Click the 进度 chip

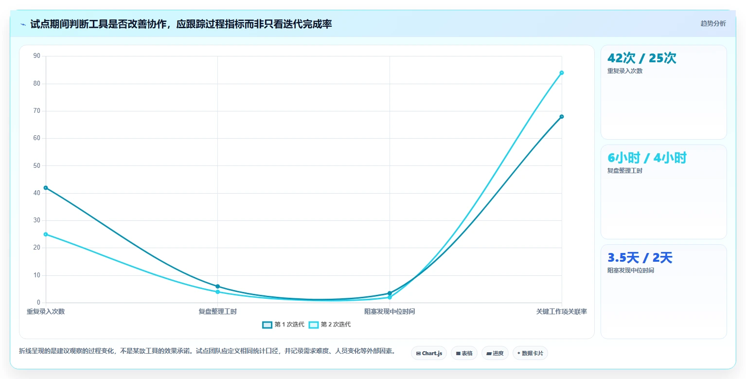495,353
